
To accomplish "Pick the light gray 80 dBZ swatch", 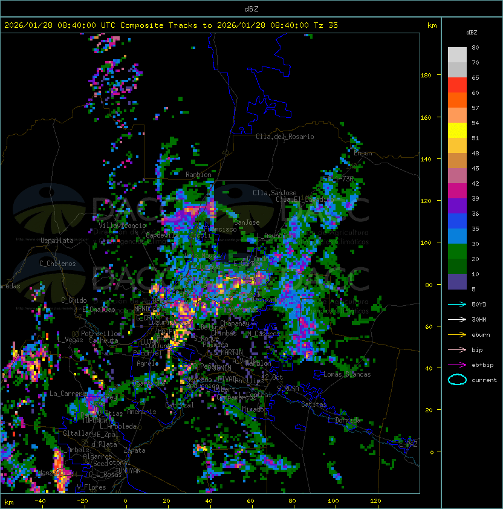I will [x=457, y=55].
